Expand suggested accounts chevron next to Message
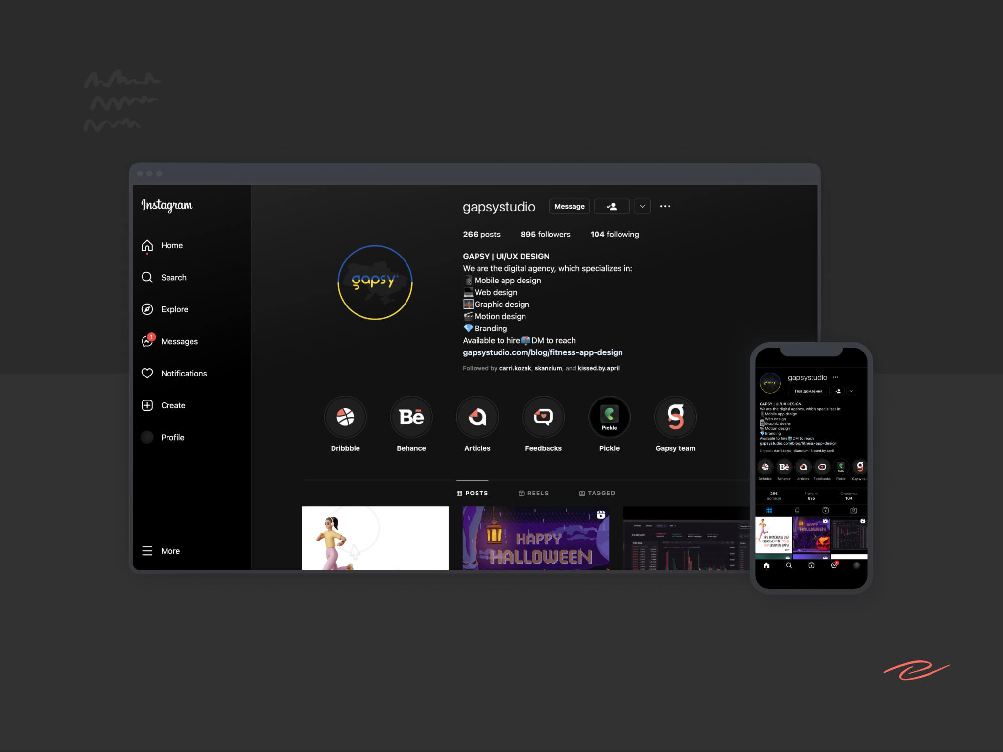 tap(642, 206)
